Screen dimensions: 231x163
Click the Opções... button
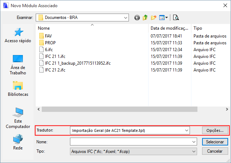215,130
